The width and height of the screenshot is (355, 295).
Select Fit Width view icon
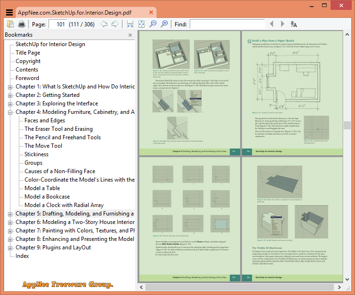tap(130, 24)
